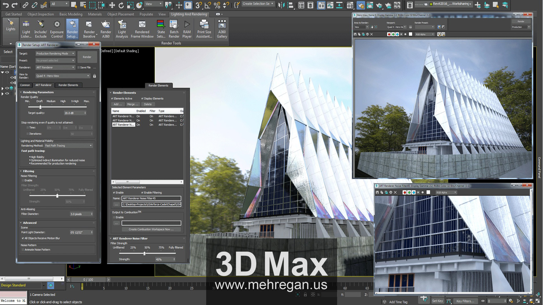
Task: Switch to the Materials ribbon tab
Action: point(95,14)
